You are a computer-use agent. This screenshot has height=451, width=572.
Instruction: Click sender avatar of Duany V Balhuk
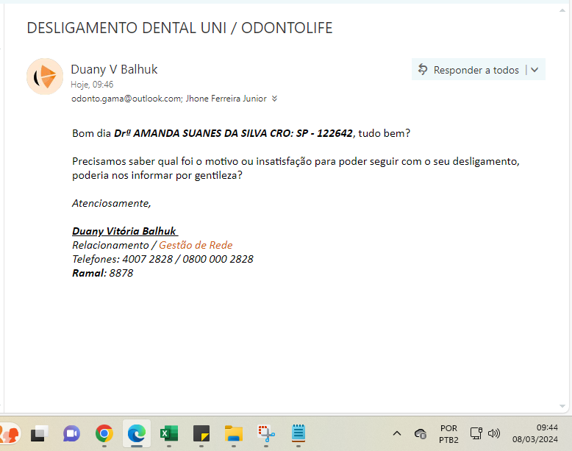(45, 77)
